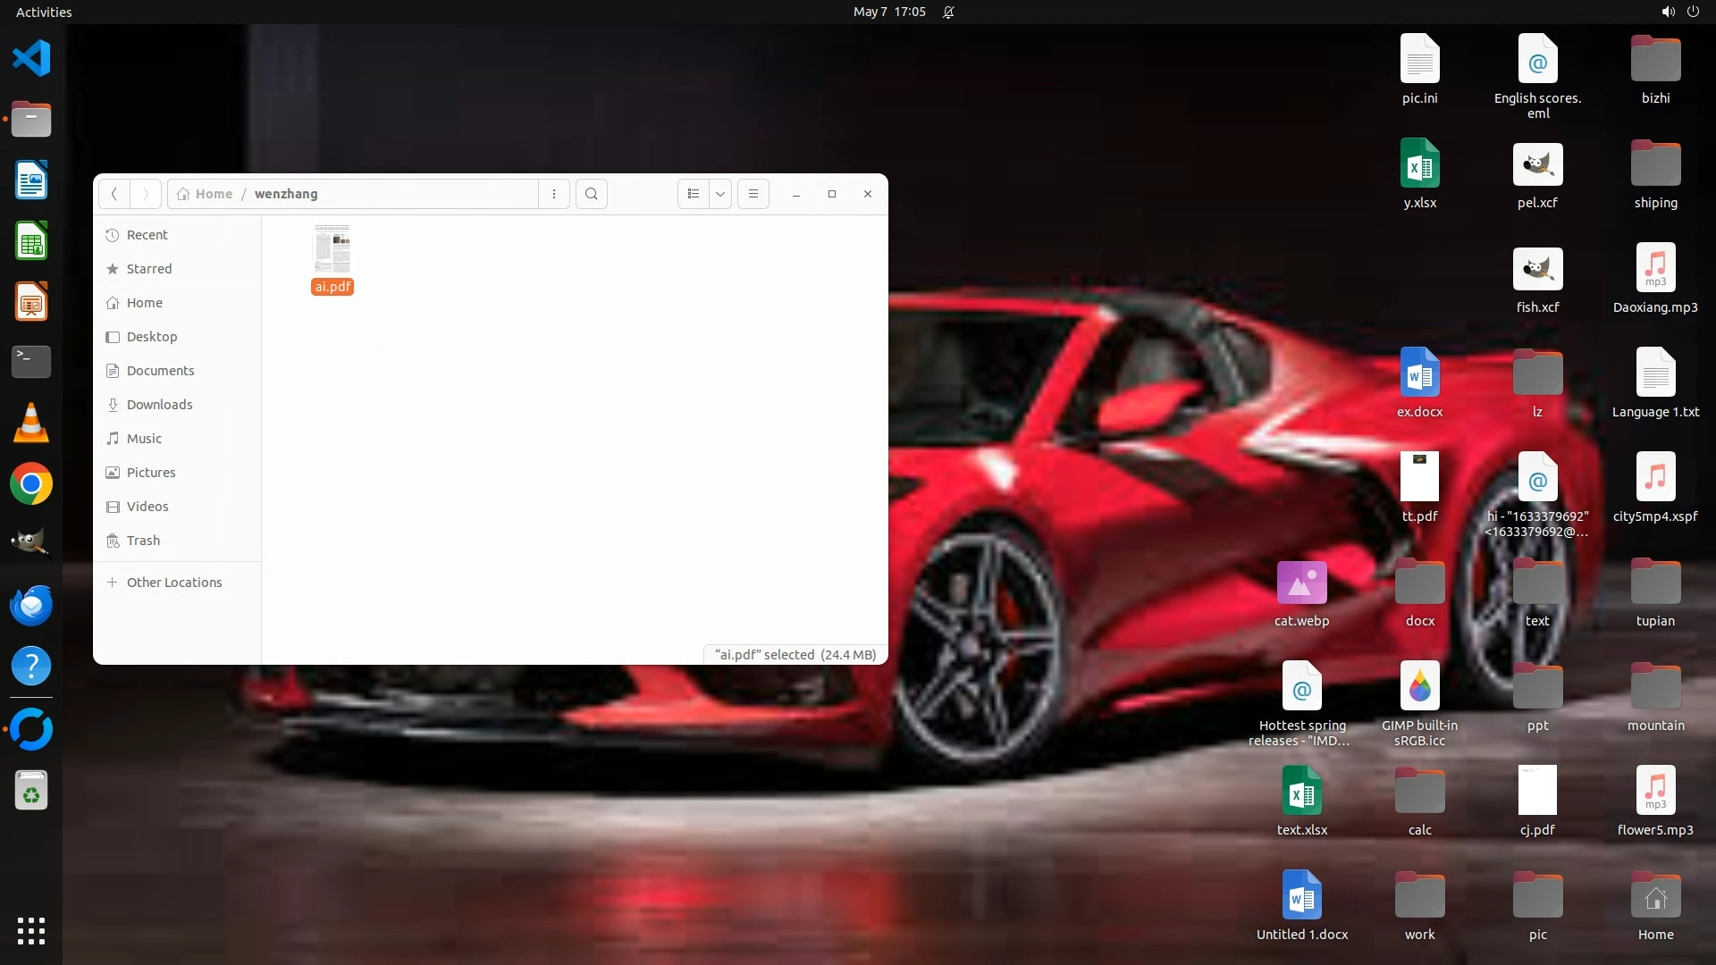Viewport: 1716px width, 965px height.
Task: Show applications grid button
Action: click(x=31, y=931)
